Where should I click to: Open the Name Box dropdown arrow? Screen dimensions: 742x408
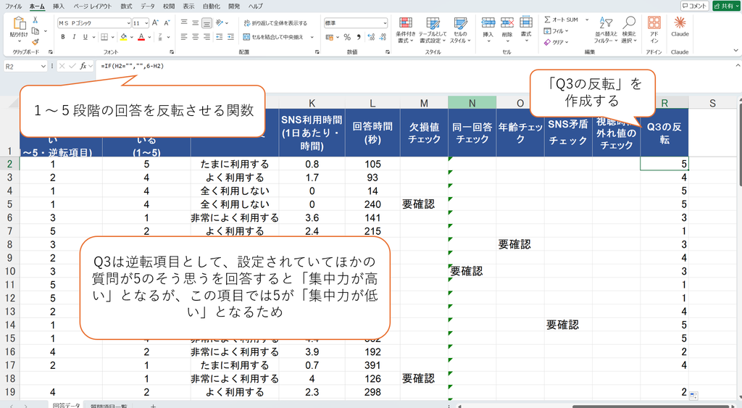click(x=43, y=67)
